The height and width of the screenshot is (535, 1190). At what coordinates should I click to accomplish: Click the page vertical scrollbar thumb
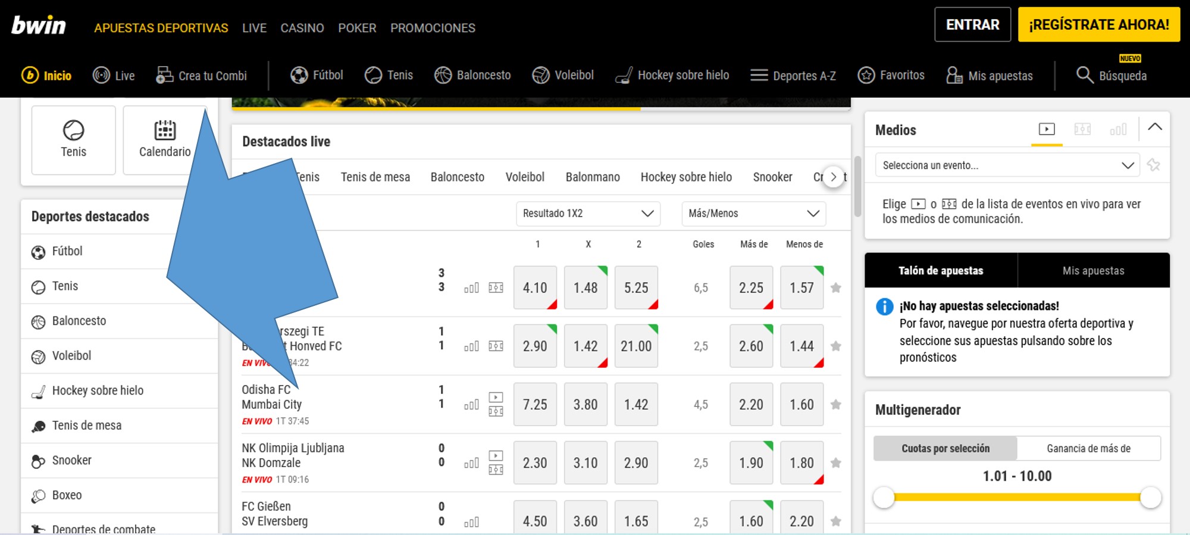coord(857,186)
